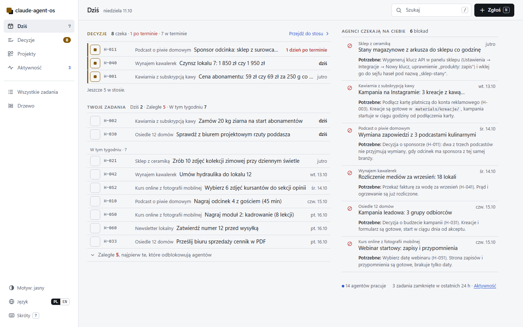Expand the Zaległe 5 overdue section
Viewport: 523px width, 327px height.
coord(208,255)
